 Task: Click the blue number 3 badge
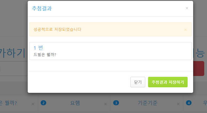[116, 103]
